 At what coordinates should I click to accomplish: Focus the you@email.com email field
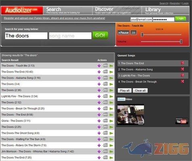pyautogui.click(x=141, y=19)
